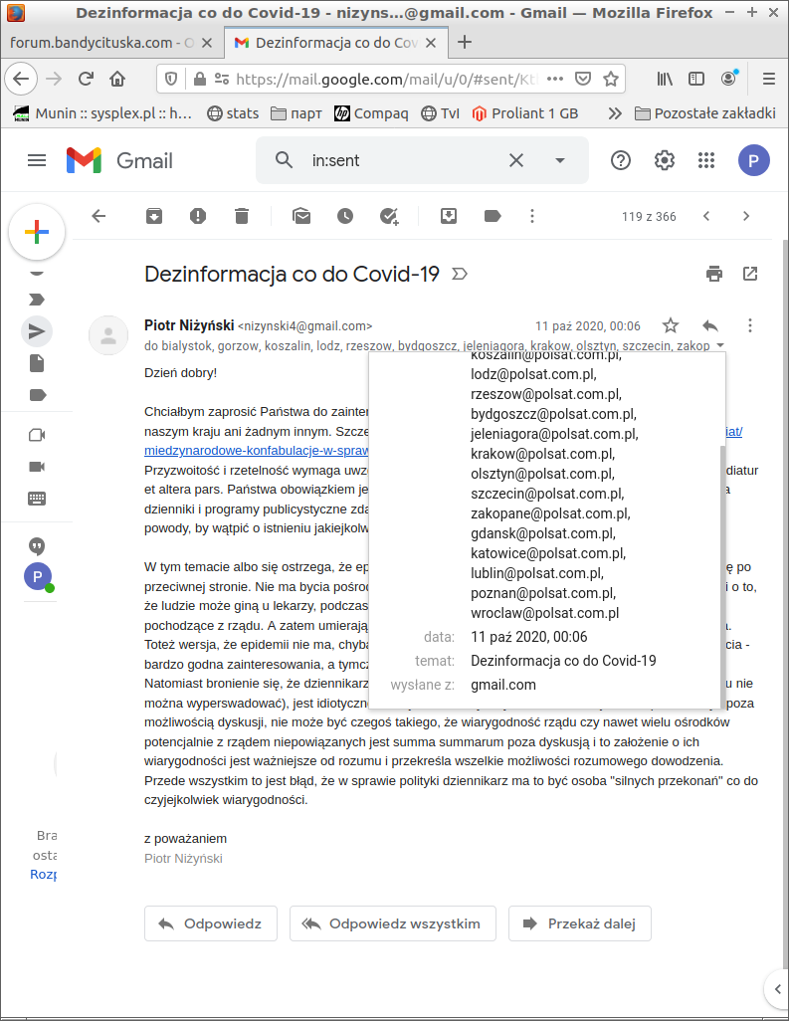Delete this conversation with trash icon
789x1021 pixels.
(242, 216)
